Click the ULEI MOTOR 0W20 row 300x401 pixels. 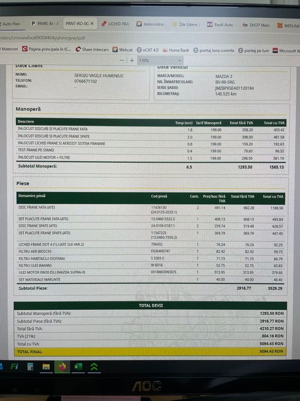(151, 272)
